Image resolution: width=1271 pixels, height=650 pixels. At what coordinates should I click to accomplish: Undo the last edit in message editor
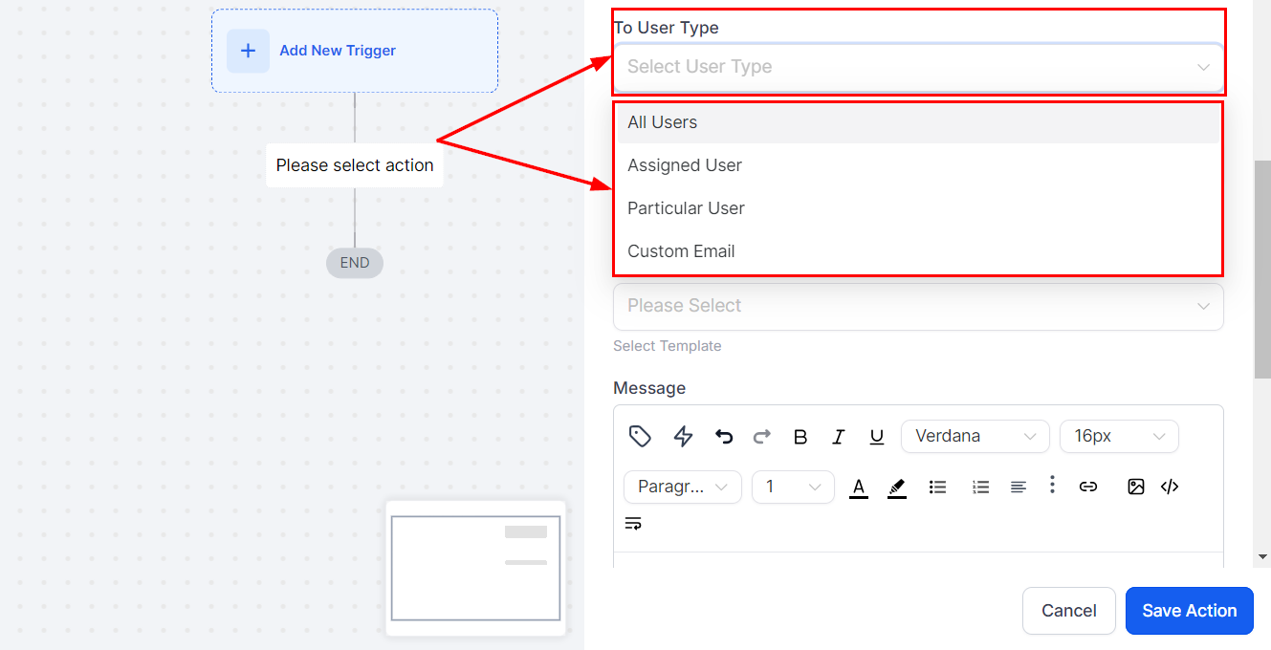(x=724, y=437)
